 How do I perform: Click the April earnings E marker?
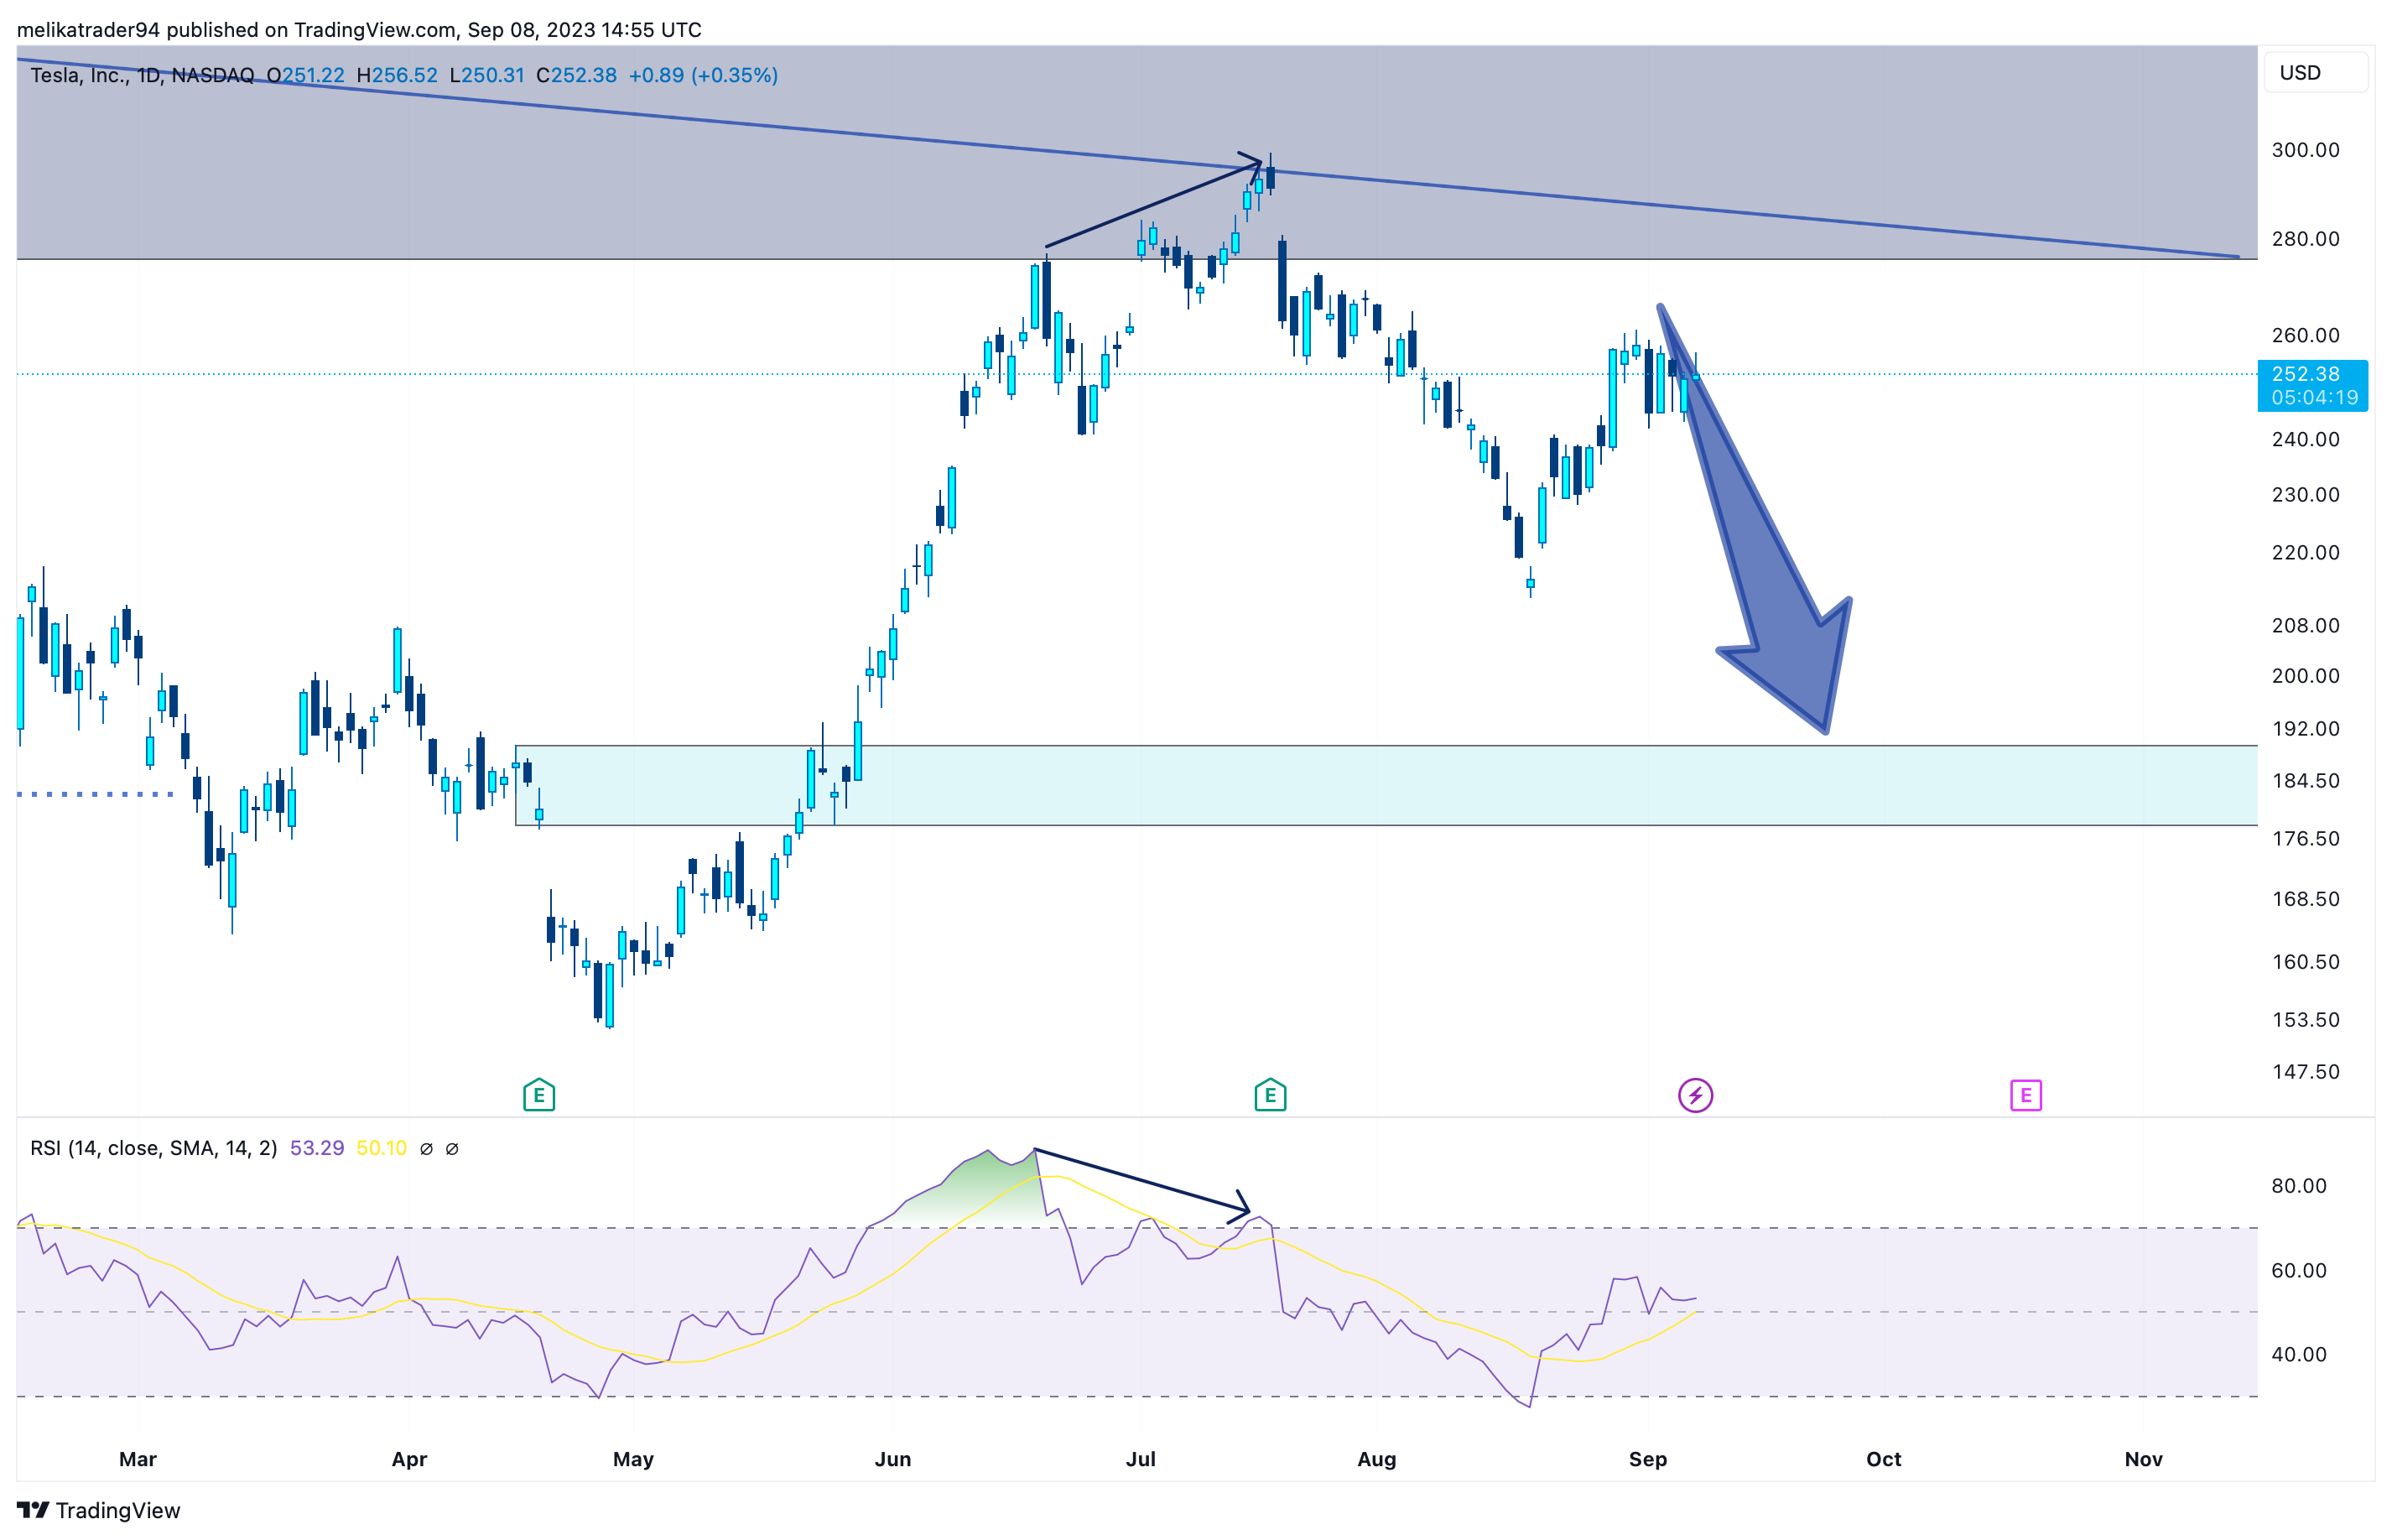[x=539, y=1095]
